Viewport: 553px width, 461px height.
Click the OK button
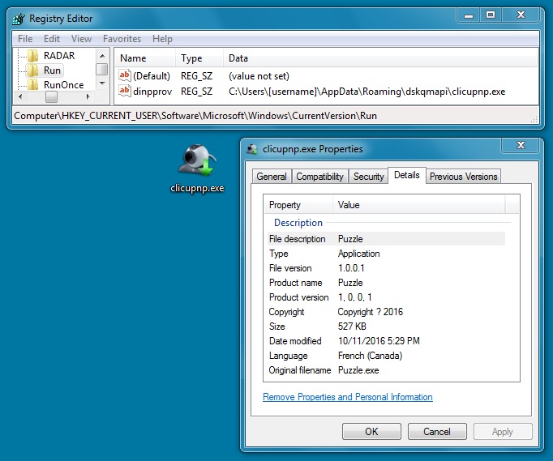point(371,431)
